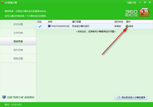
Task: Toggle the blue 记住 checkmark for PHOTOSHOP.EXE
Action: coord(40,26)
